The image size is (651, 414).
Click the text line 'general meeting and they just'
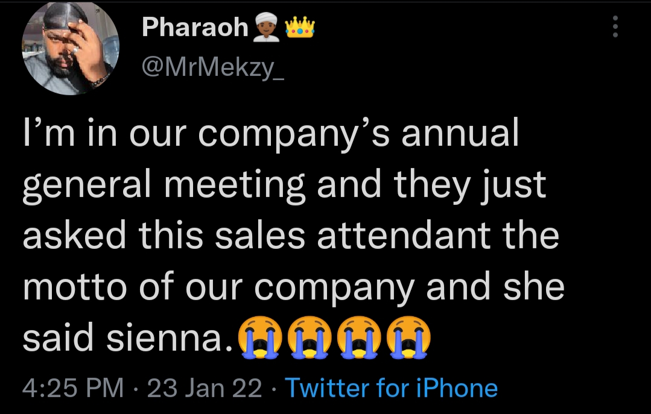284,186
